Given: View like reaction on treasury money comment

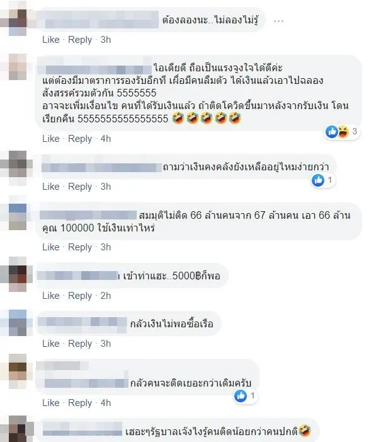Looking at the screenshot, I should [322, 180].
